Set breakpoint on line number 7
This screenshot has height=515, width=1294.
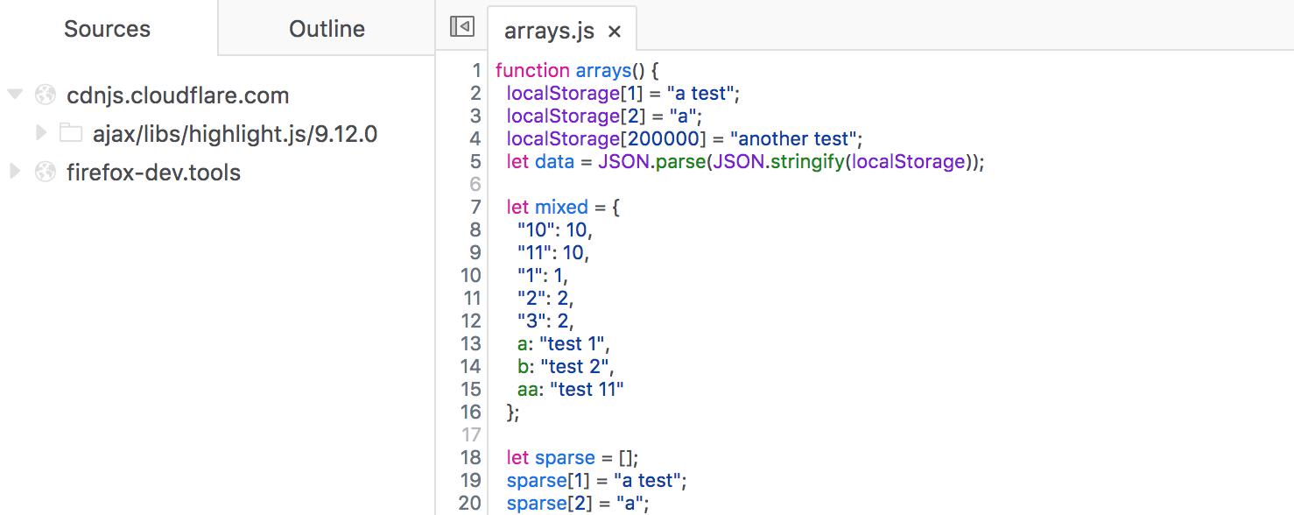[x=475, y=207]
